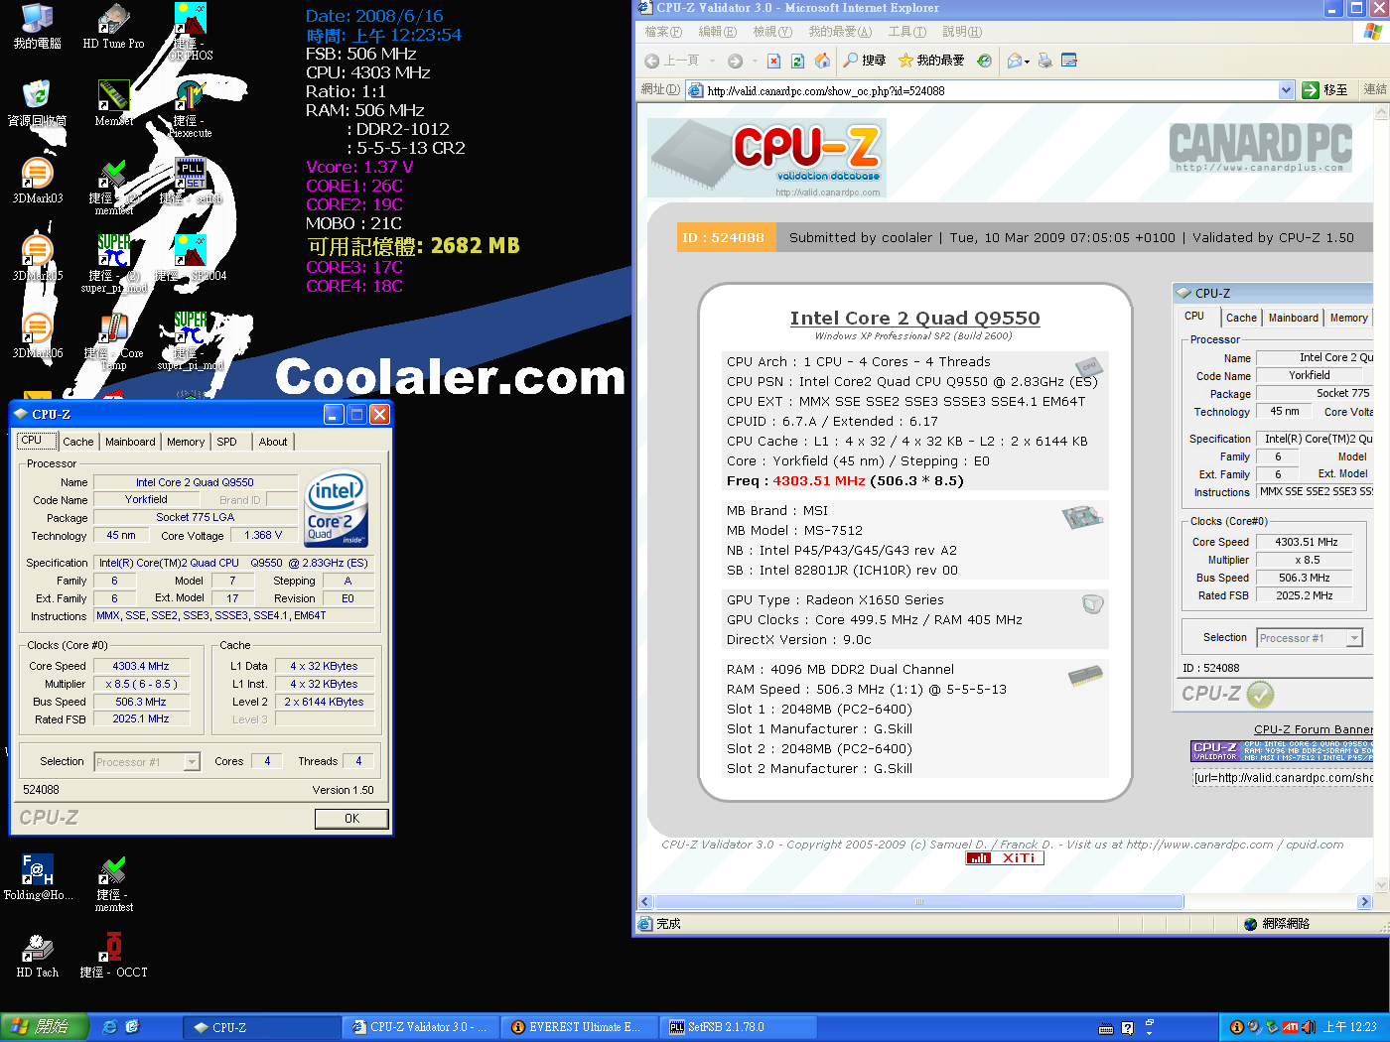The height and width of the screenshot is (1042, 1390).
Task: Open the Back history dropdown arrow
Action: click(712, 62)
